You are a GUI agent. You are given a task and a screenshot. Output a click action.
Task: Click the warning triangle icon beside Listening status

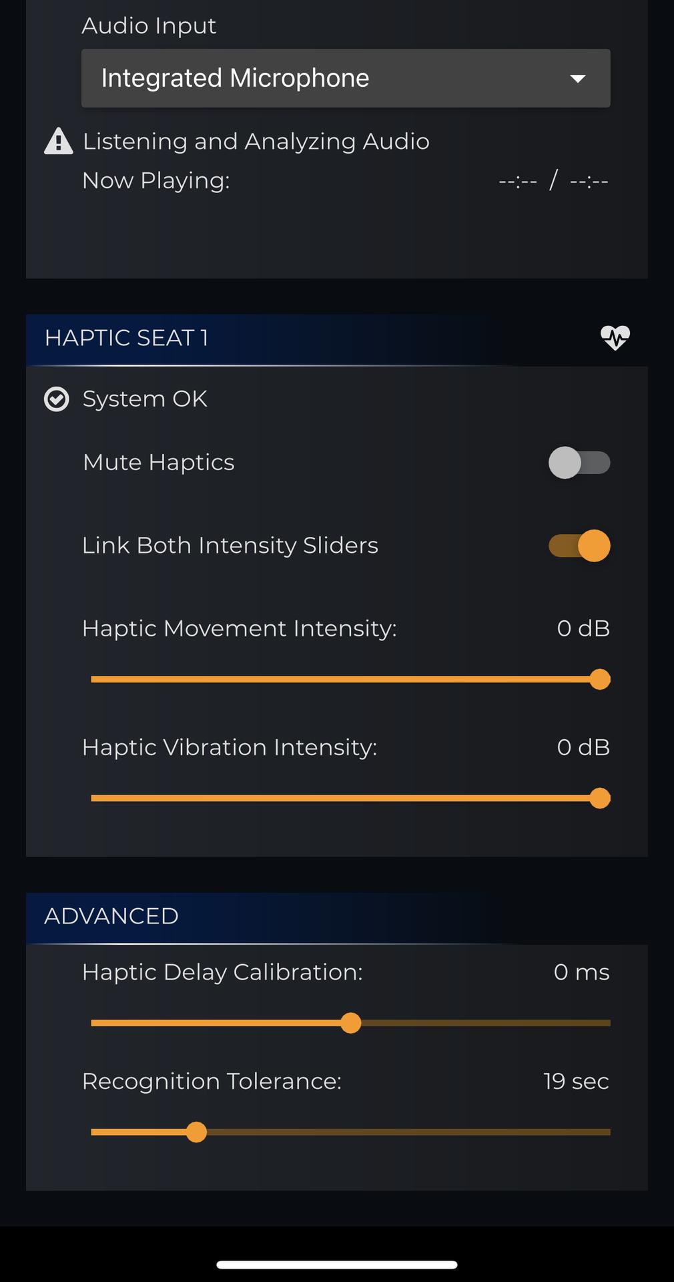point(59,142)
